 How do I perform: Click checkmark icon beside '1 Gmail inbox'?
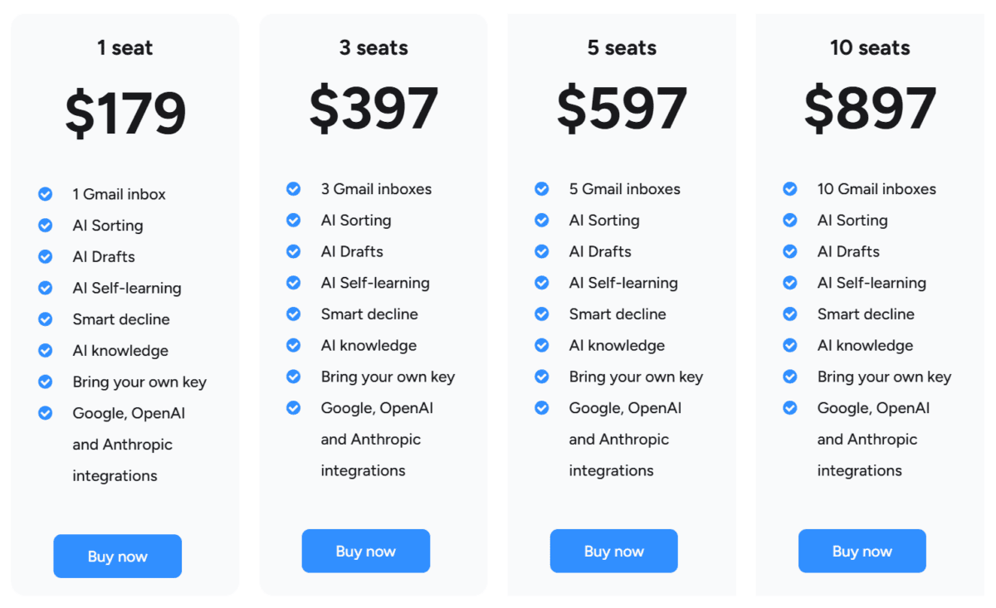(x=46, y=194)
